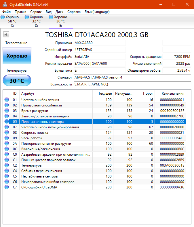Click status orb for attribute 02 row

7,105
